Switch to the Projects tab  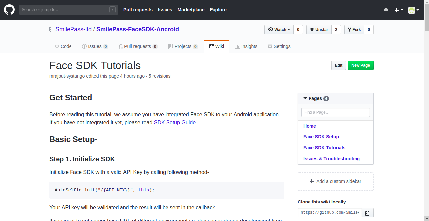point(183,46)
